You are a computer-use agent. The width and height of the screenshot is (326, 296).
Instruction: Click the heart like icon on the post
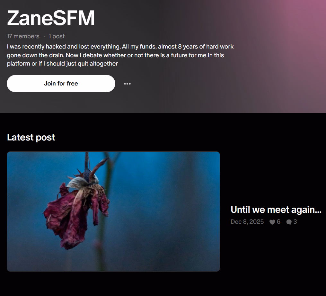[x=272, y=222]
